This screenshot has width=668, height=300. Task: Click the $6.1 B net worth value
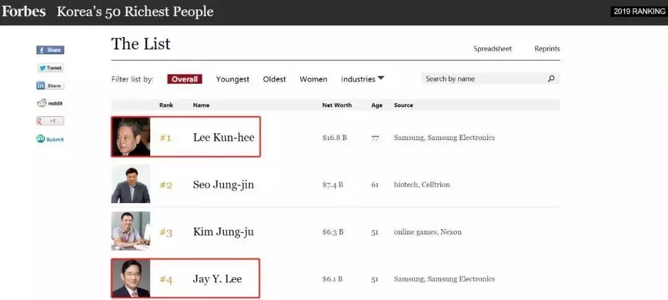click(x=332, y=279)
